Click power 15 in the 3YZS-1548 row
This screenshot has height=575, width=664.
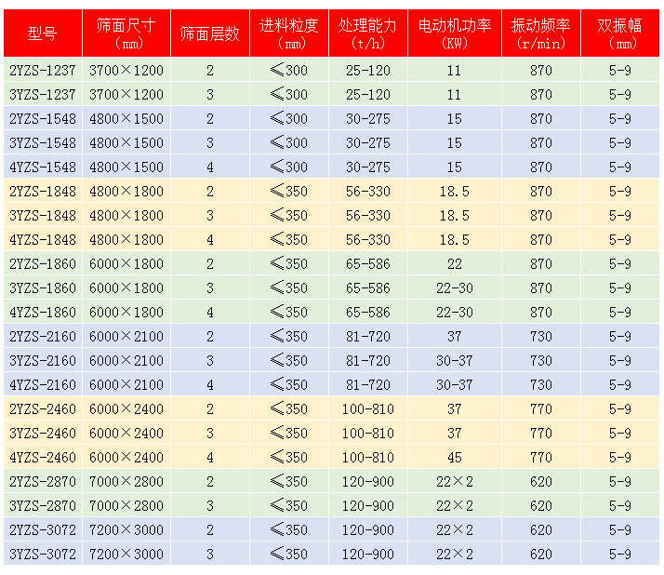[455, 142]
